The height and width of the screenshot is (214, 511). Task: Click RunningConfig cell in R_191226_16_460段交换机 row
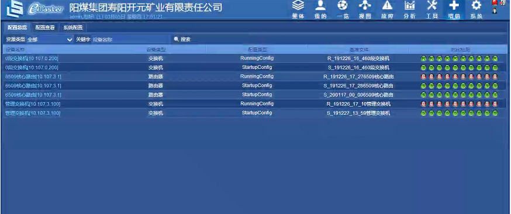tap(257, 58)
